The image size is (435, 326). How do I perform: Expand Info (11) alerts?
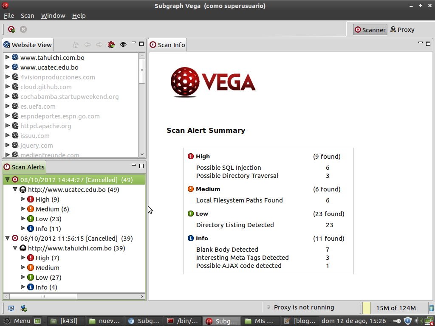[x=23, y=228]
